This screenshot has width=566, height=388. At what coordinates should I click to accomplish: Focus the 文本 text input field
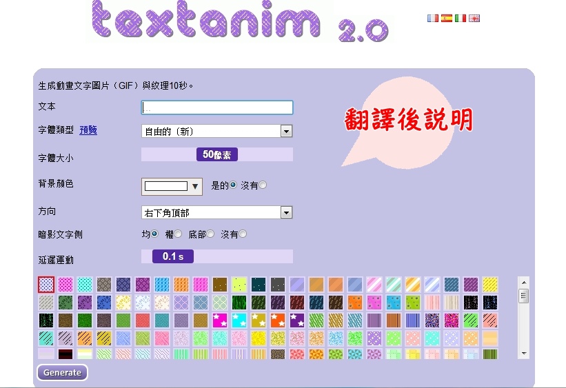point(217,108)
